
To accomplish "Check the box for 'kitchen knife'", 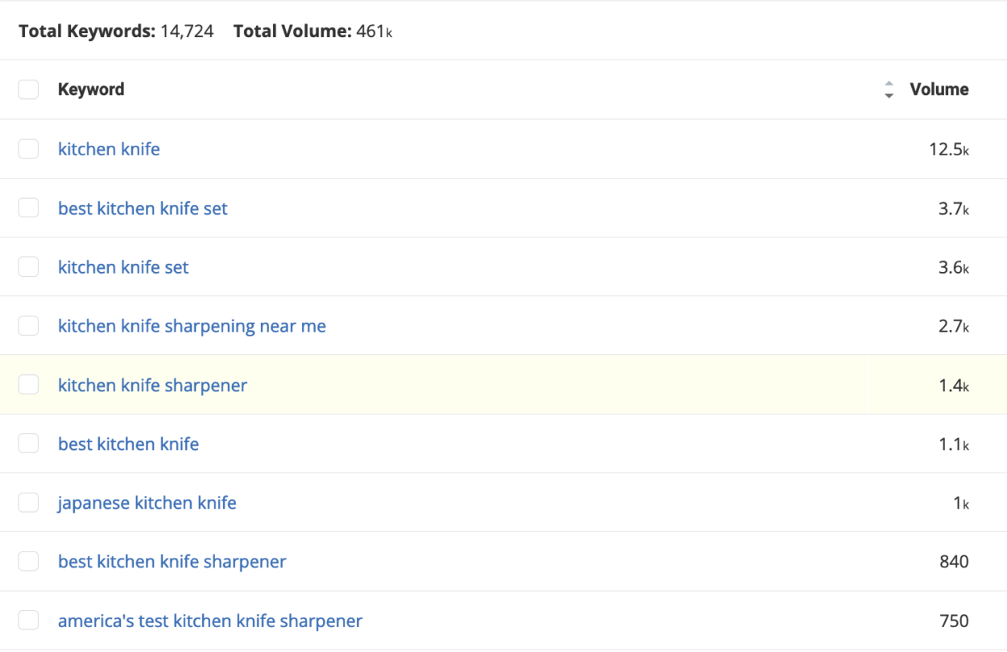I will [x=28, y=149].
